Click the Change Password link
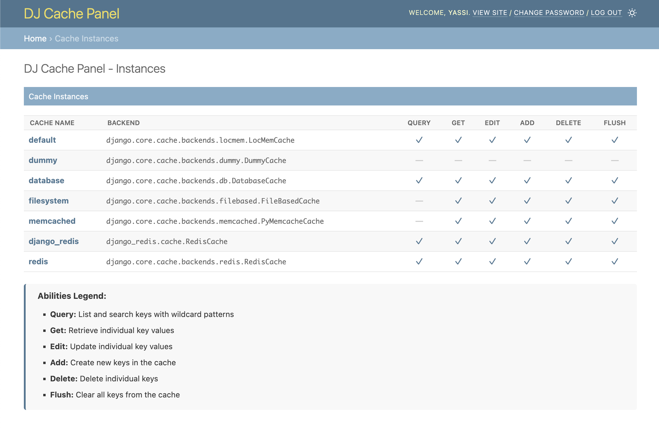The image size is (659, 432). click(549, 13)
